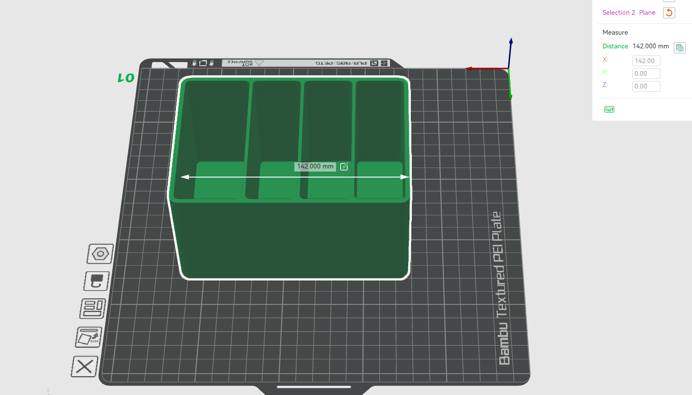Click the sketch-pad editing tool icon

pos(89,336)
